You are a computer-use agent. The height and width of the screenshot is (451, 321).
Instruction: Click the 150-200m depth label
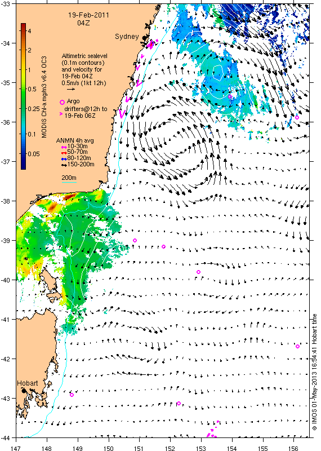(81, 164)
